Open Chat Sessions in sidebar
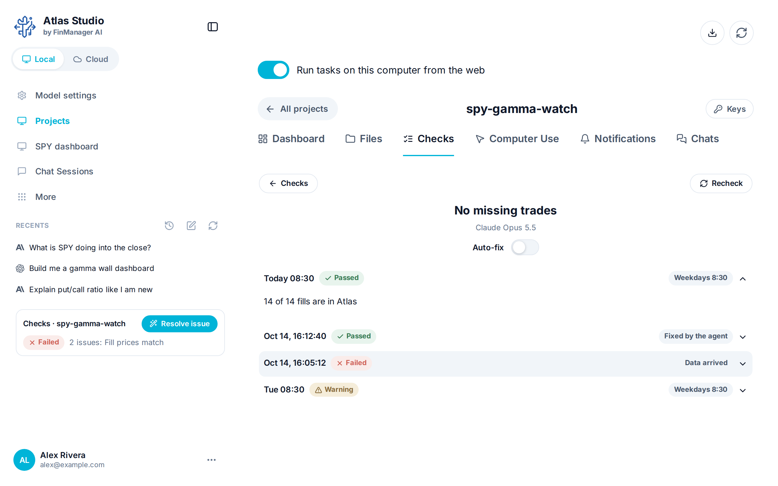 click(x=55, y=171)
